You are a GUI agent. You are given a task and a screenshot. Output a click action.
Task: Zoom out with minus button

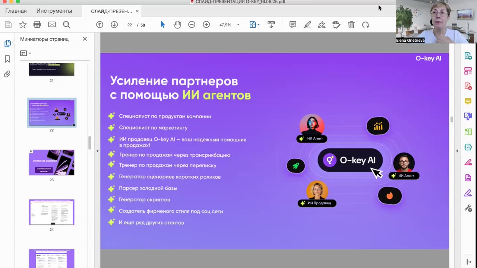coord(192,25)
